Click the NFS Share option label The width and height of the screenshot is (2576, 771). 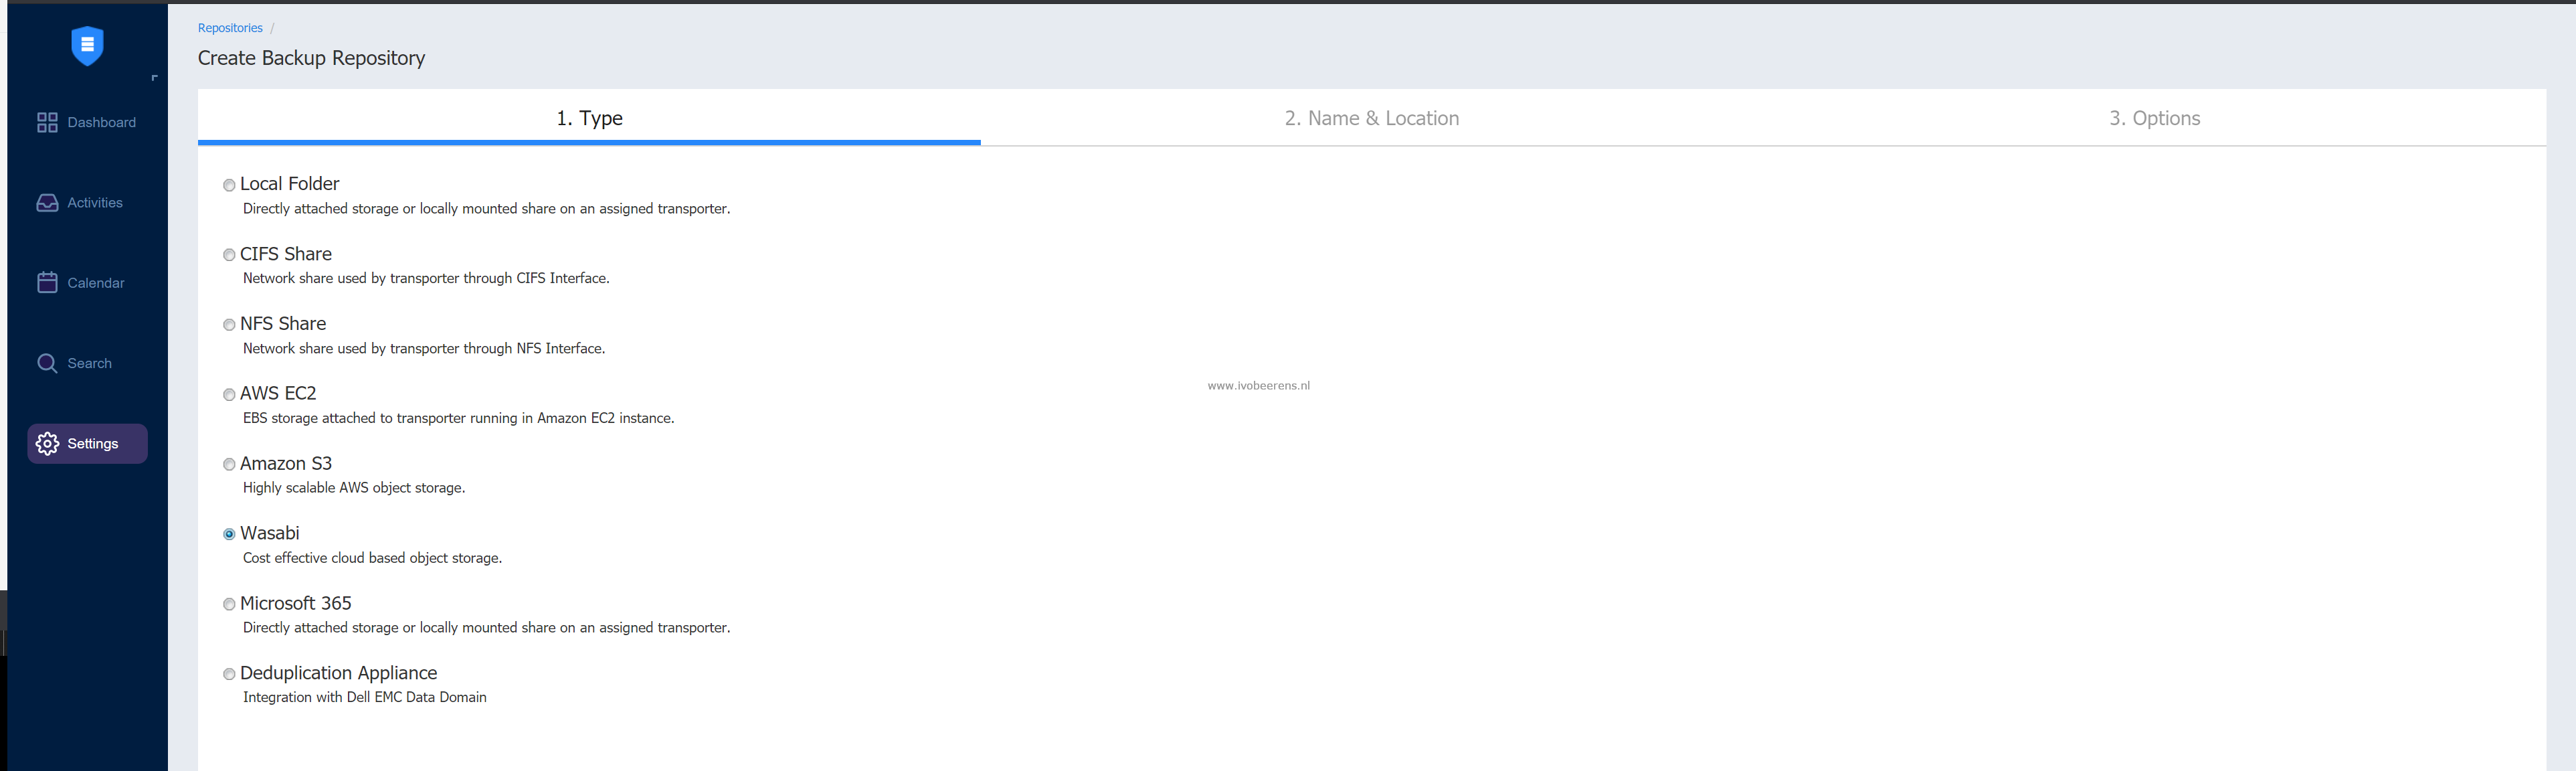pyautogui.click(x=283, y=324)
